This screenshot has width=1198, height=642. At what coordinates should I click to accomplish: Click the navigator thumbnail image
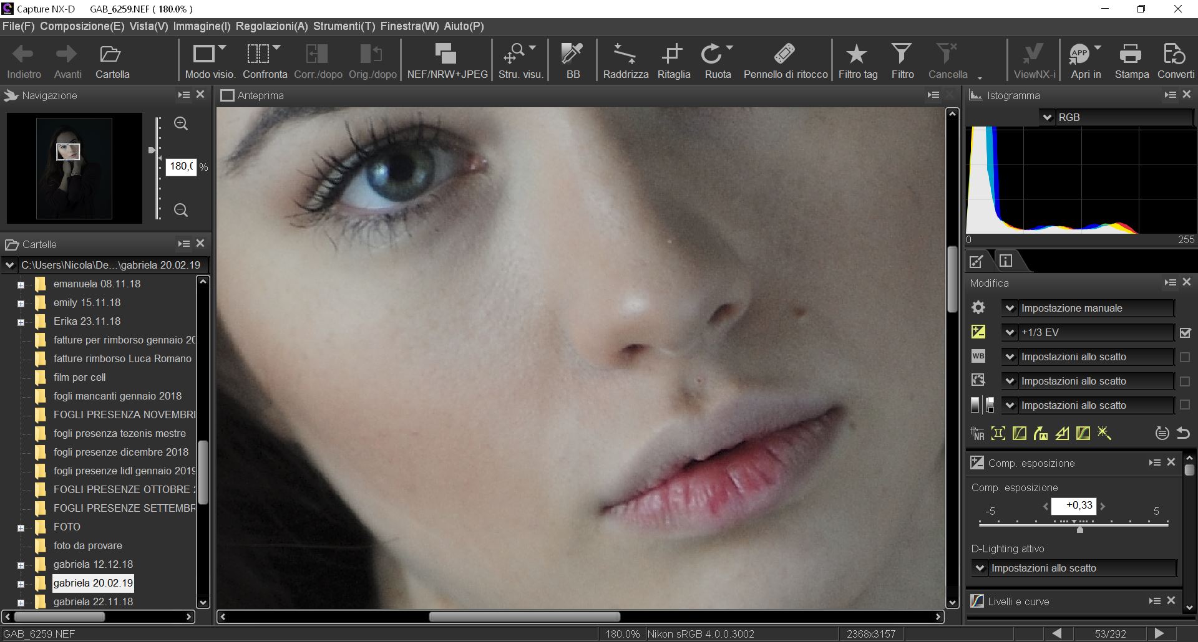point(74,168)
